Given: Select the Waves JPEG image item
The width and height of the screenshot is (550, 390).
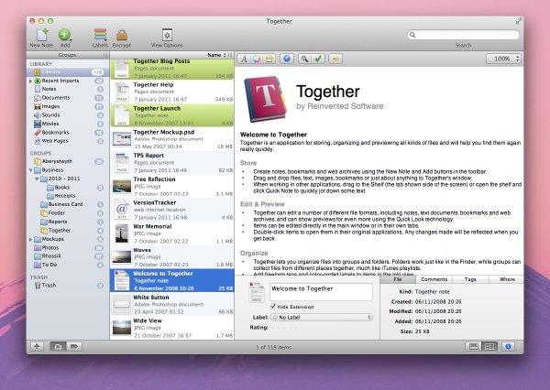Looking at the screenshot, I should (172, 257).
